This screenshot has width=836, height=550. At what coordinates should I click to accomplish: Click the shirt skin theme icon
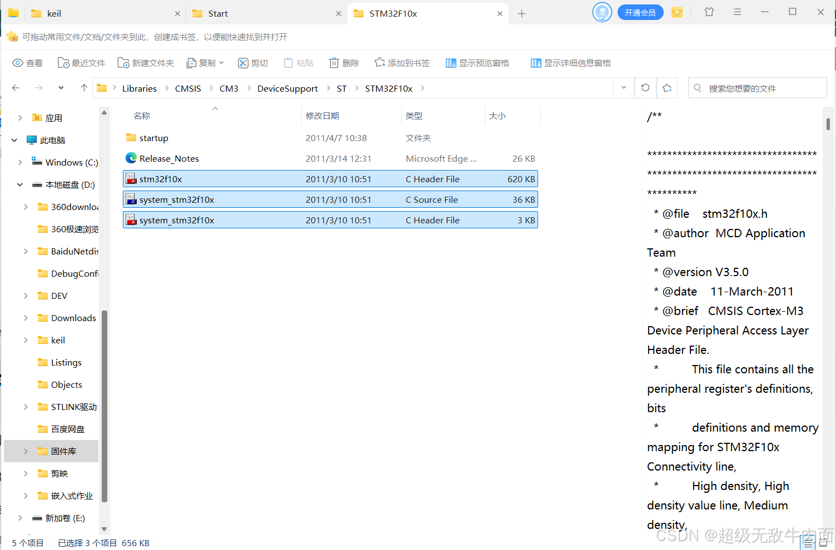[x=709, y=12]
